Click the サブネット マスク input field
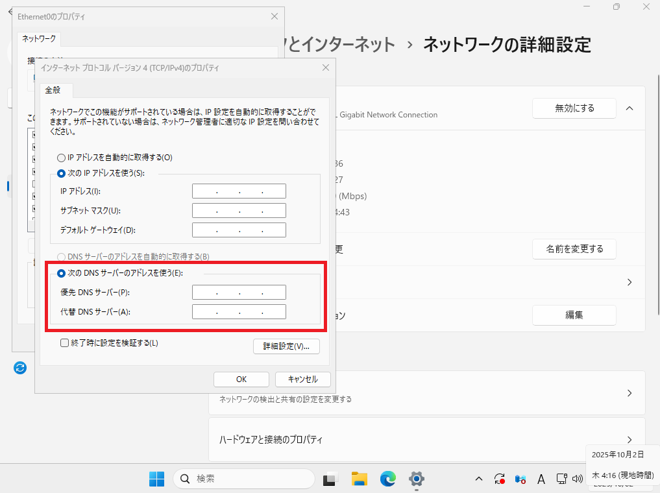Image resolution: width=660 pixels, height=493 pixels. (x=239, y=211)
